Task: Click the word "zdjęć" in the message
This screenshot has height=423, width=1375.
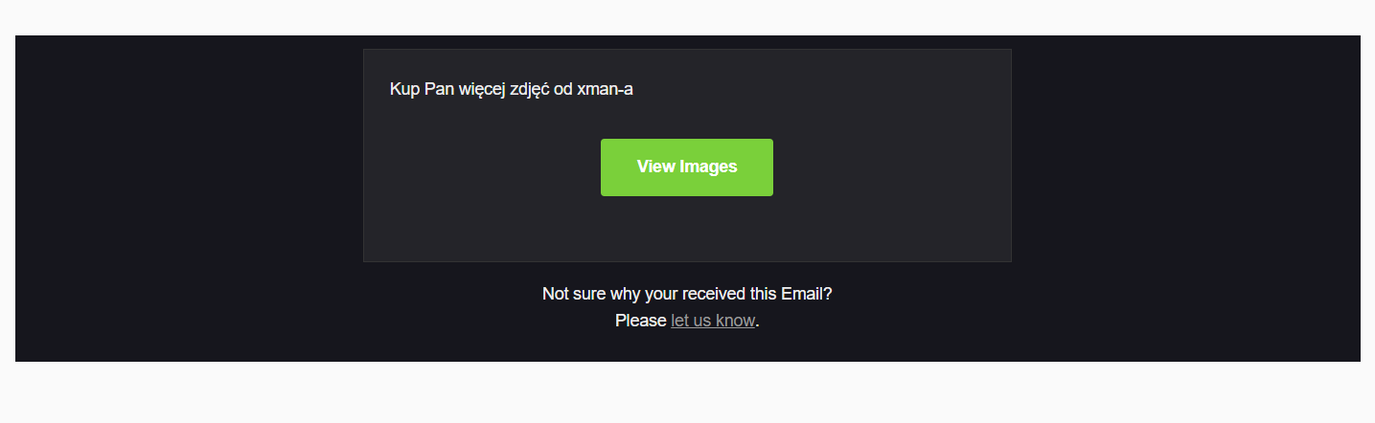Action: (530, 90)
